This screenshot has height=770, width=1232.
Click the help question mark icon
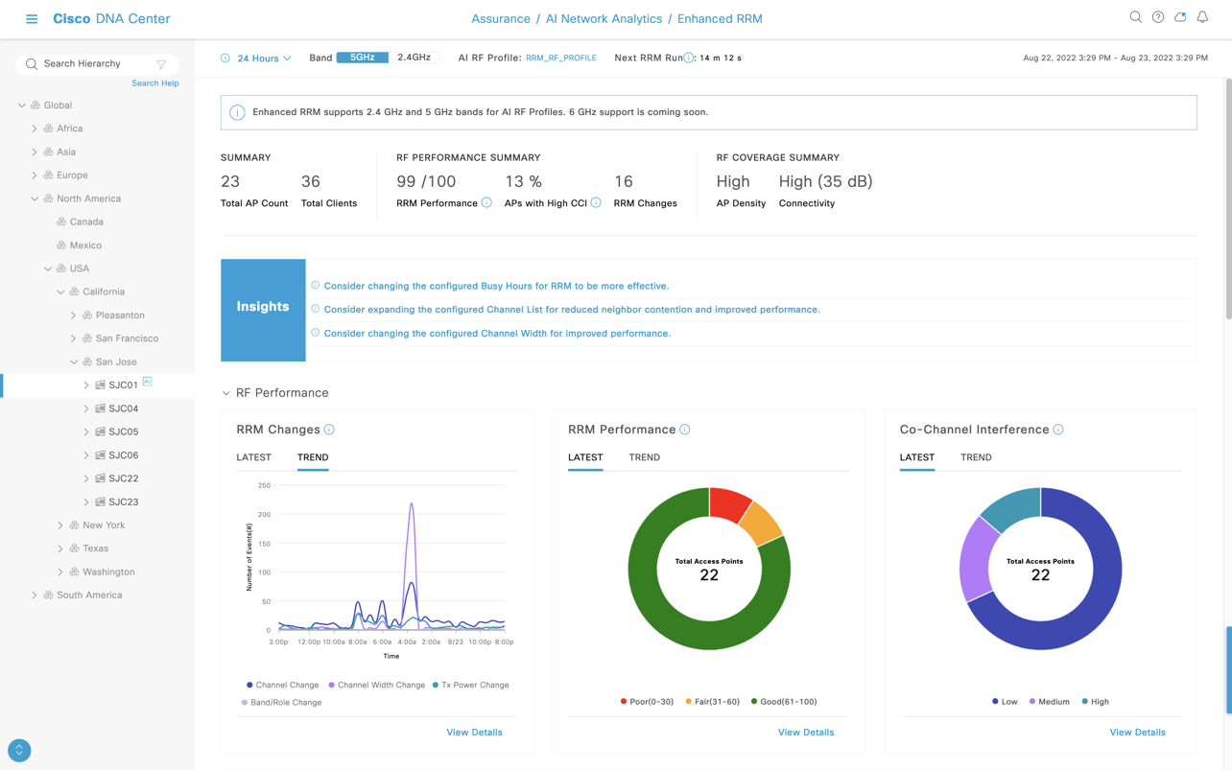pyautogui.click(x=1157, y=16)
